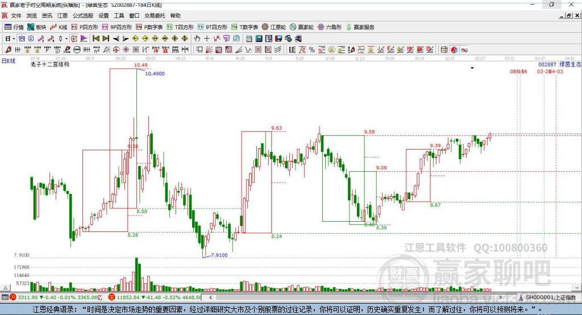Expand the candlestick style dropdown arrow
The image size is (582, 315).
pyautogui.click(x=66, y=39)
